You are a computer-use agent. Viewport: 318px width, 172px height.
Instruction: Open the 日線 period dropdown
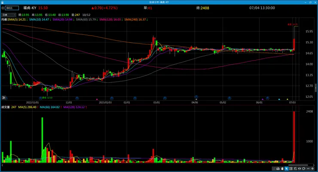(9, 15)
